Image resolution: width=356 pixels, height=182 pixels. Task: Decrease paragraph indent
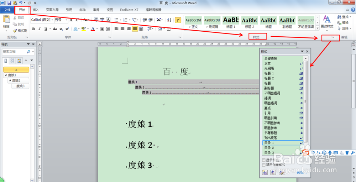[145, 20]
